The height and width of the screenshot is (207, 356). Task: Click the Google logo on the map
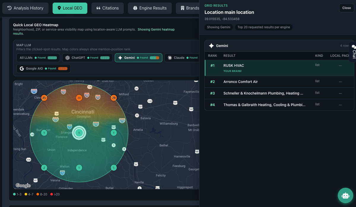coord(23,185)
